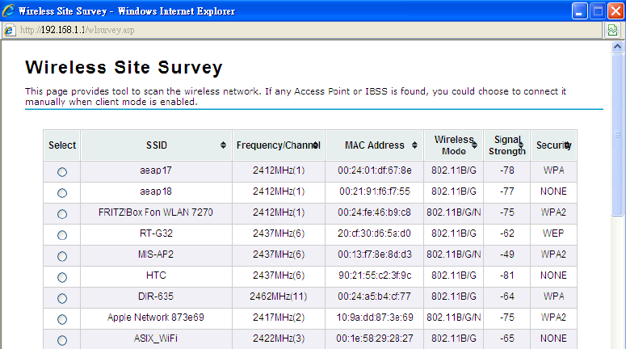Screen dimensions: 626x349
Task: Select the radio button for aeap17
Action: point(62,172)
